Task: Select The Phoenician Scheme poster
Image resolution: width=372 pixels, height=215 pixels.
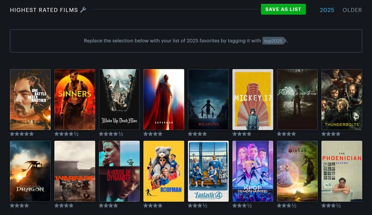Action: click(x=342, y=171)
